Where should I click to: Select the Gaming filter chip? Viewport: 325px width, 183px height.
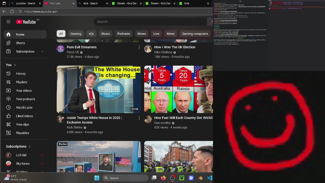coord(76,34)
